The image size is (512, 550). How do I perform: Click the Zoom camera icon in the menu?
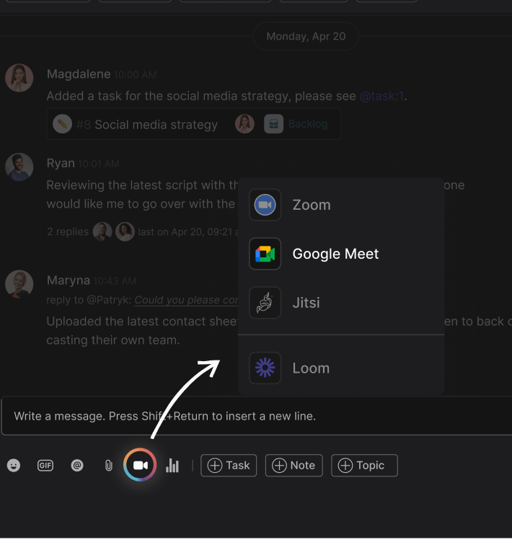265,205
